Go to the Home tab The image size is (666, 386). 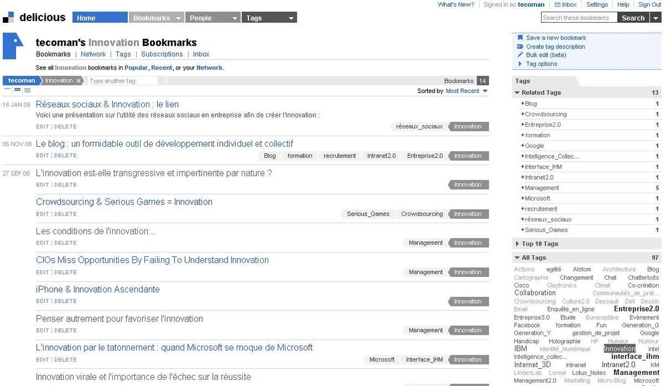100,17
